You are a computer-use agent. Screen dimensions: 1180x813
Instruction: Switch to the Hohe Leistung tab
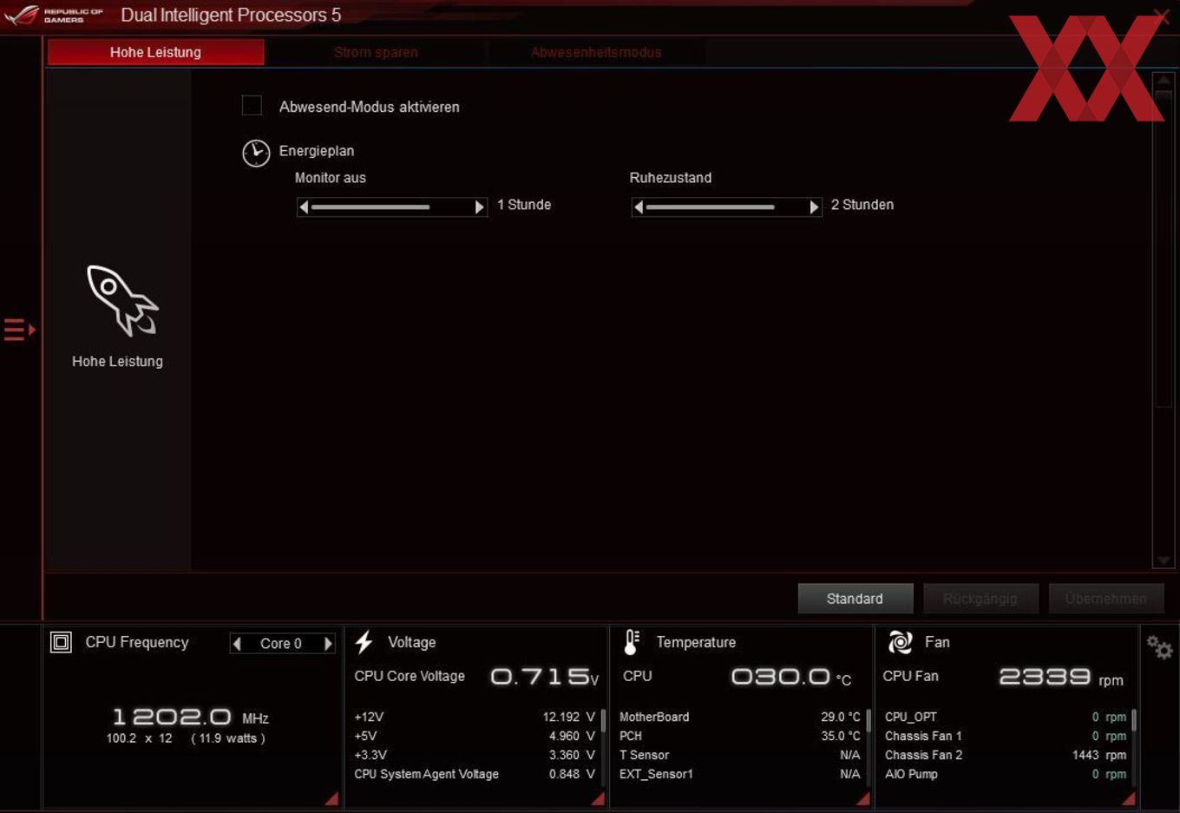(155, 52)
